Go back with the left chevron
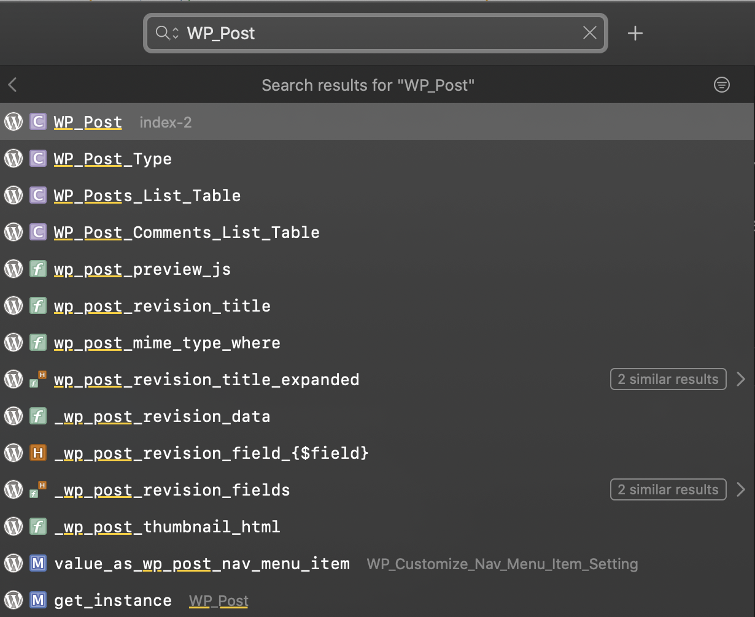 coord(12,85)
